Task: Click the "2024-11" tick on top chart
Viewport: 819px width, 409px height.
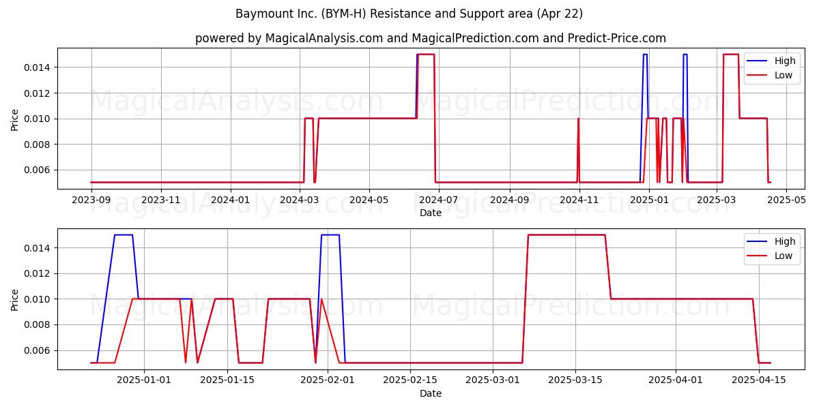Action: 579,200
